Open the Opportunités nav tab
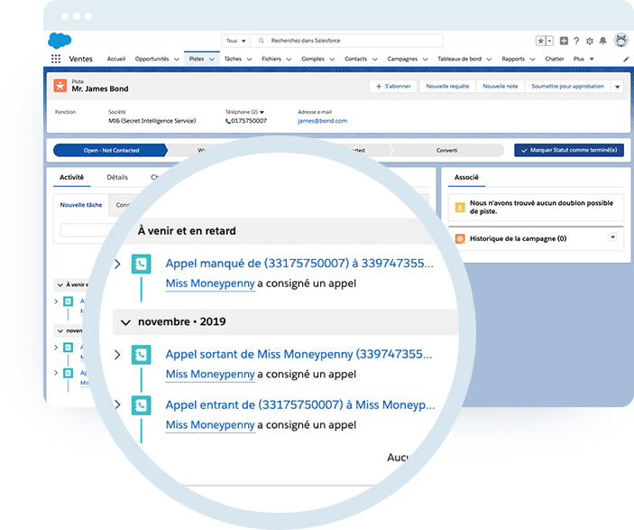Screen dimensions: 634x530 152,59
